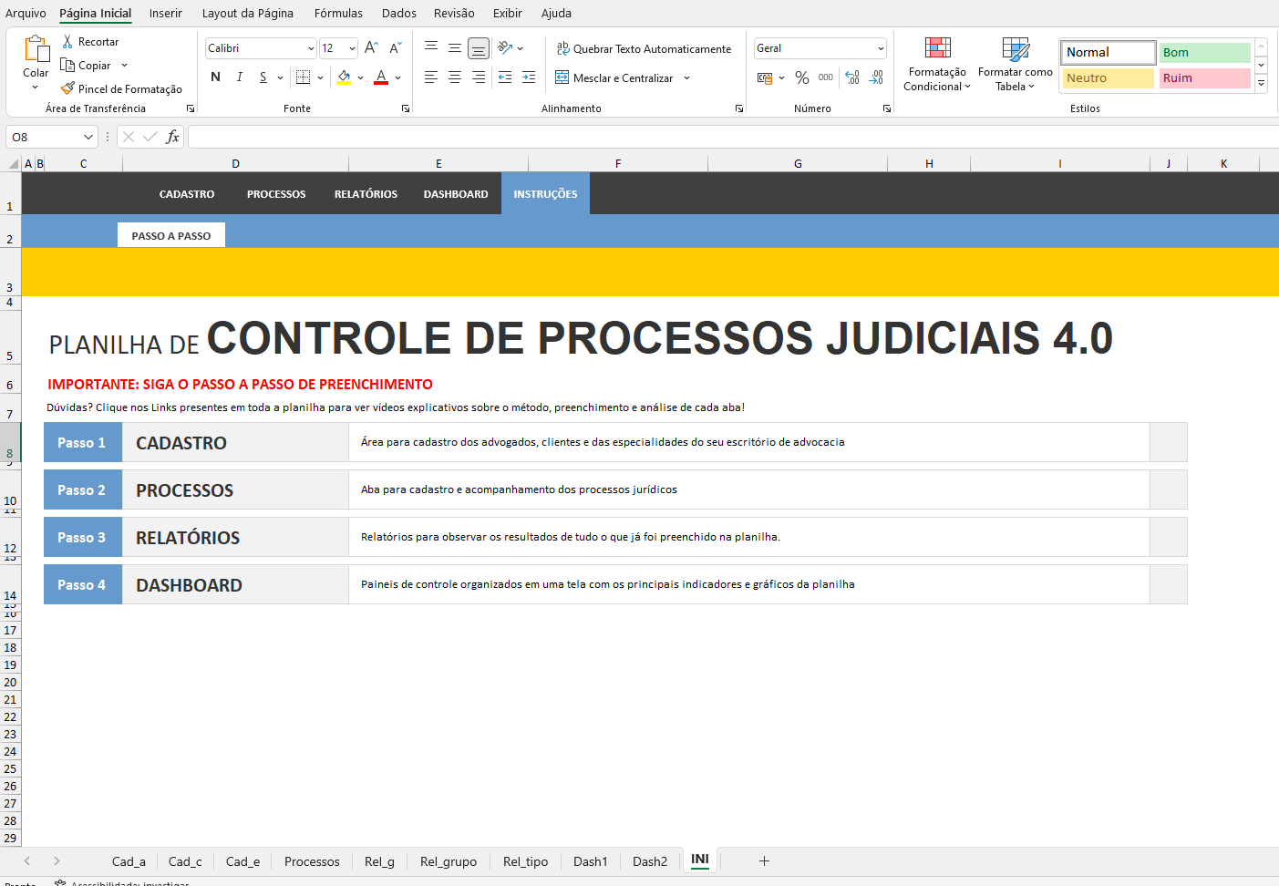The image size is (1279, 886).
Task: Click the Passo 1 button
Action: [x=82, y=443]
